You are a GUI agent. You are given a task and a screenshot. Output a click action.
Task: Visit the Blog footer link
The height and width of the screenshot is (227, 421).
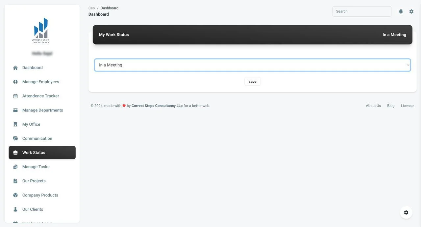point(391,106)
